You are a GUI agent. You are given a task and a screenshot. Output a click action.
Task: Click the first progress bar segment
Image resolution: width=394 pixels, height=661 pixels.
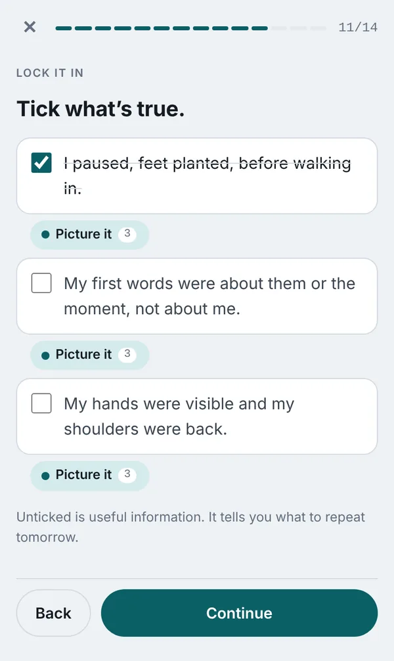[64, 28]
